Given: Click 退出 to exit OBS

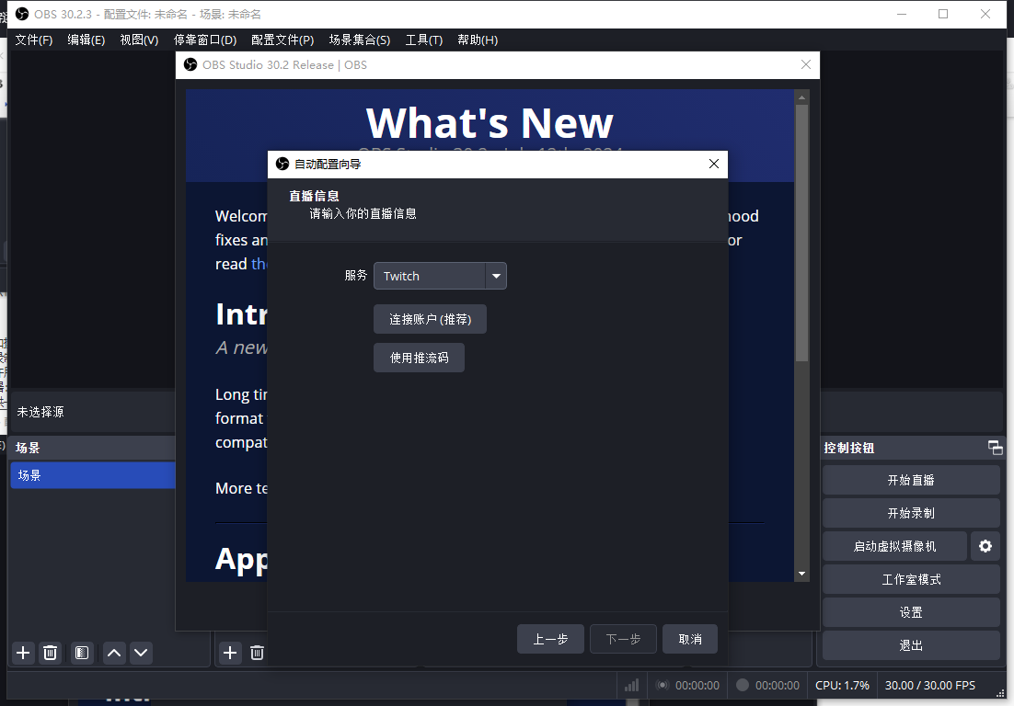Looking at the screenshot, I should (911, 645).
